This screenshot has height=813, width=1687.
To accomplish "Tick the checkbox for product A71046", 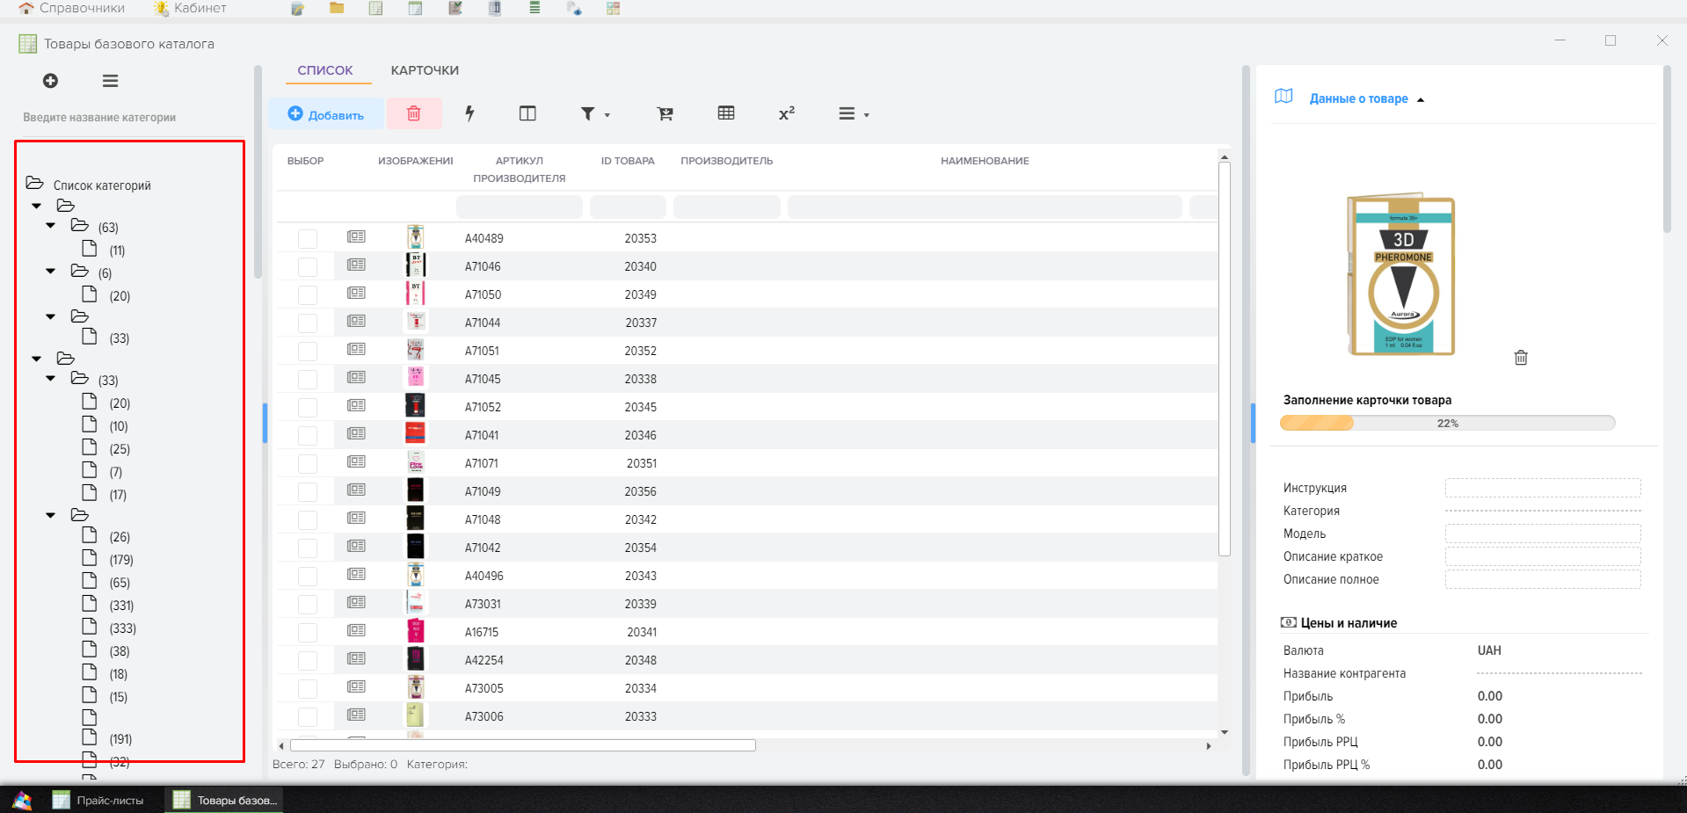I will point(308,267).
